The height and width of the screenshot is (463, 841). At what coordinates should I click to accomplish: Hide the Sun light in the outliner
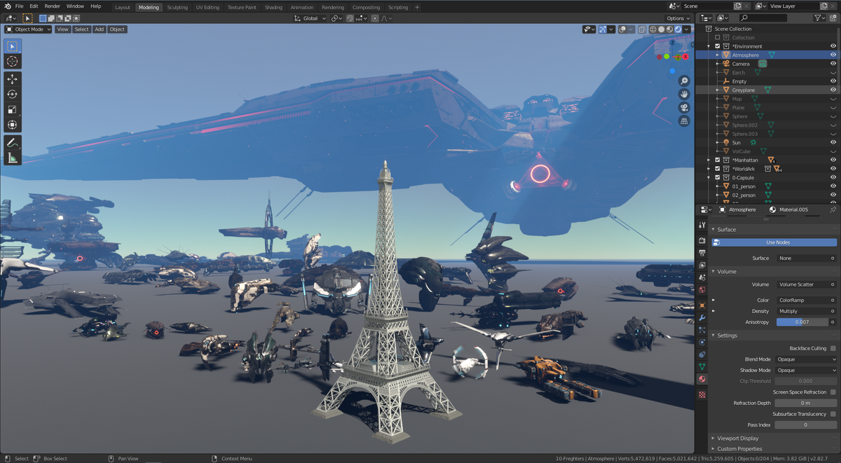(x=833, y=142)
